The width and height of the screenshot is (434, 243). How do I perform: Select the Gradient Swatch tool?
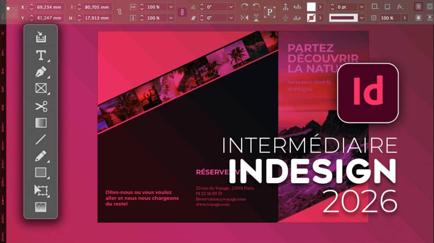click(x=41, y=123)
